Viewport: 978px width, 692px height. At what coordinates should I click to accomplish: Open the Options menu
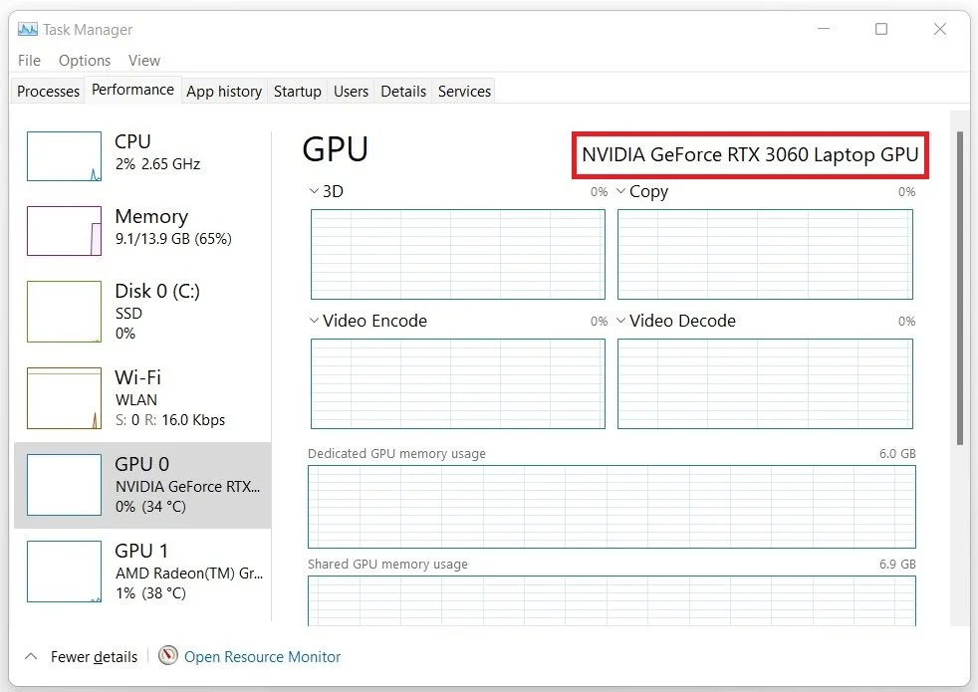[85, 61]
